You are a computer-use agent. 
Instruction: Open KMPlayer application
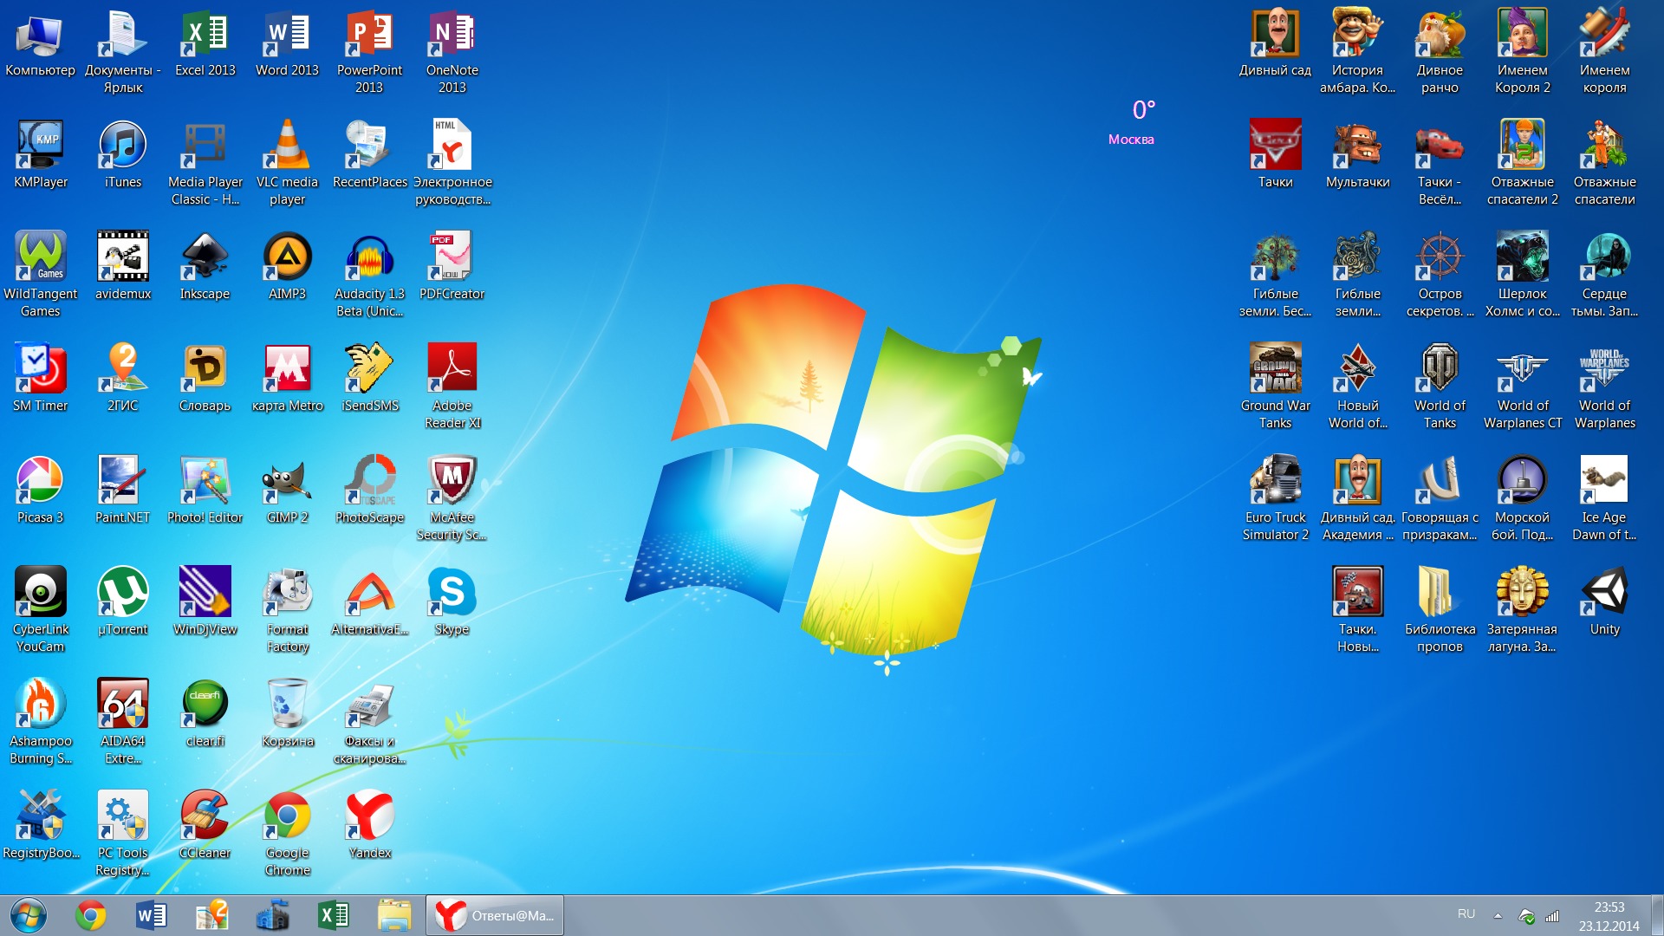[x=41, y=146]
